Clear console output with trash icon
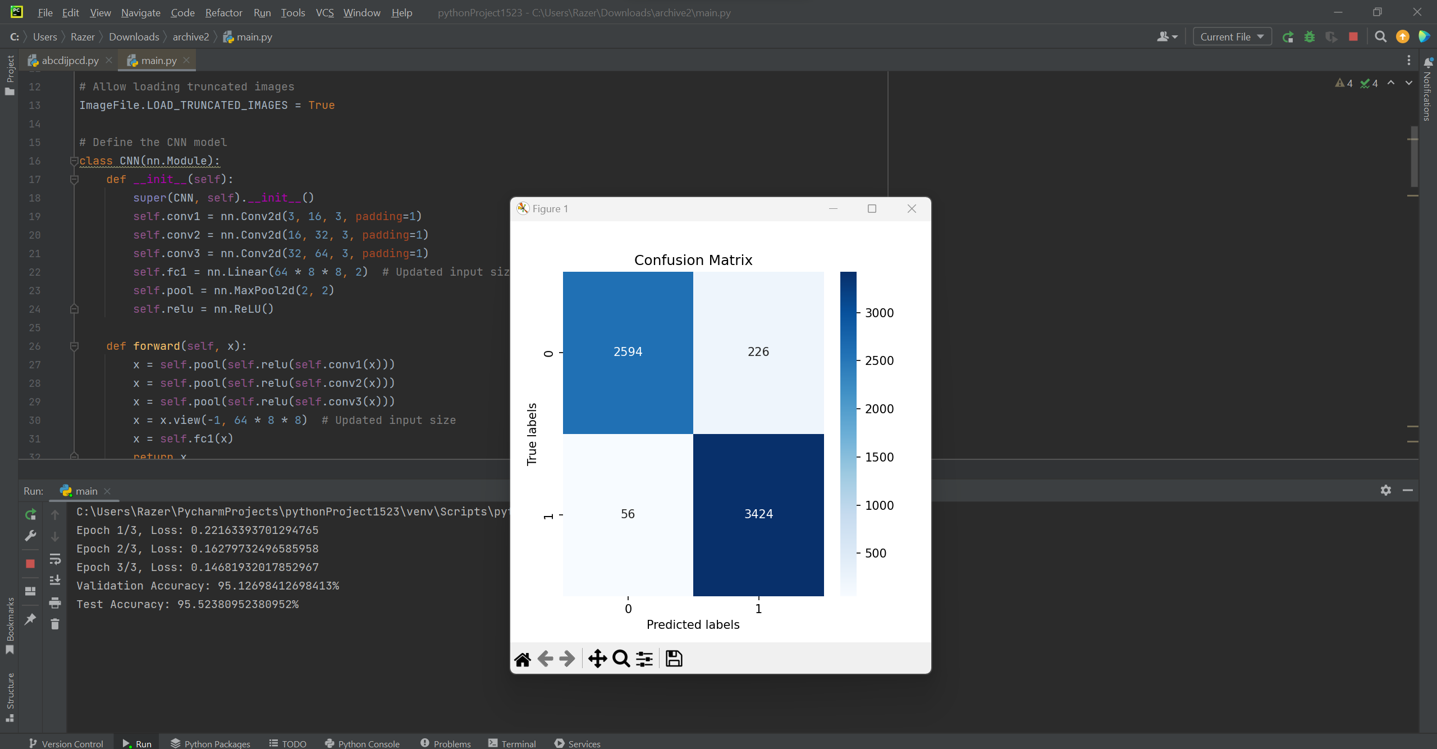The image size is (1437, 749). point(55,624)
